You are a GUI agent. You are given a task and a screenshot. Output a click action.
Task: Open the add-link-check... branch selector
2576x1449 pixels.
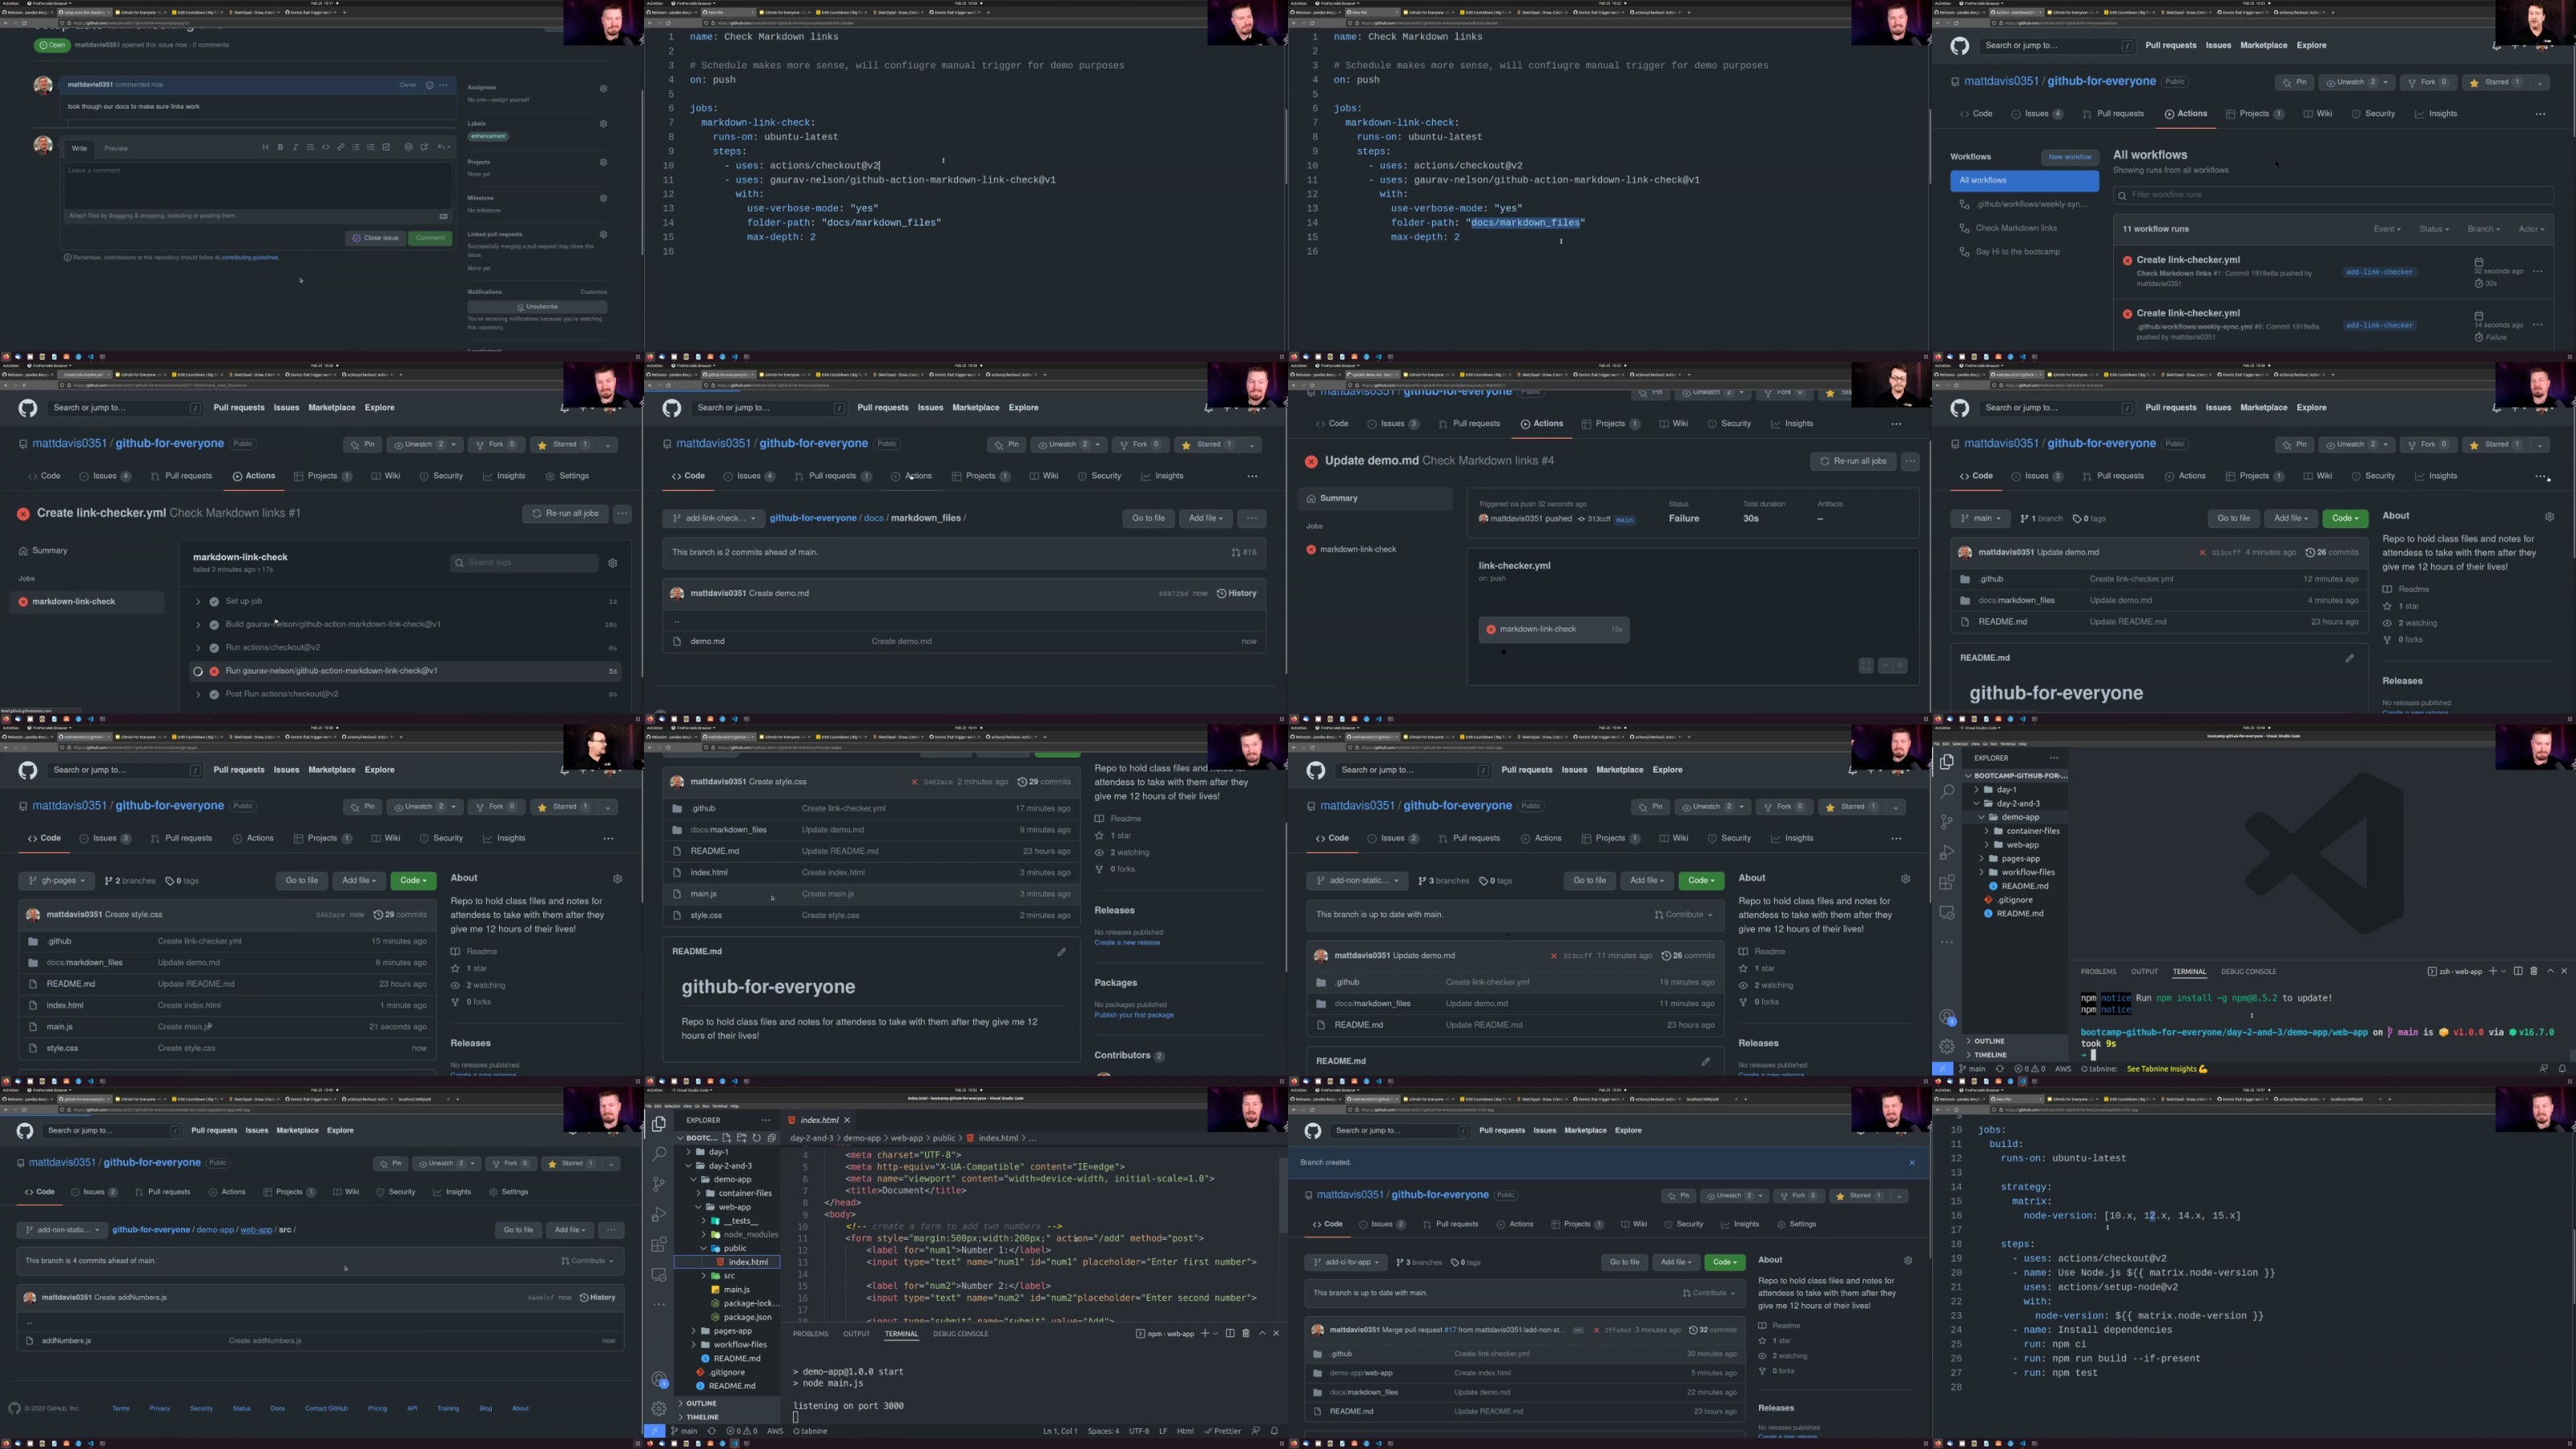713,518
